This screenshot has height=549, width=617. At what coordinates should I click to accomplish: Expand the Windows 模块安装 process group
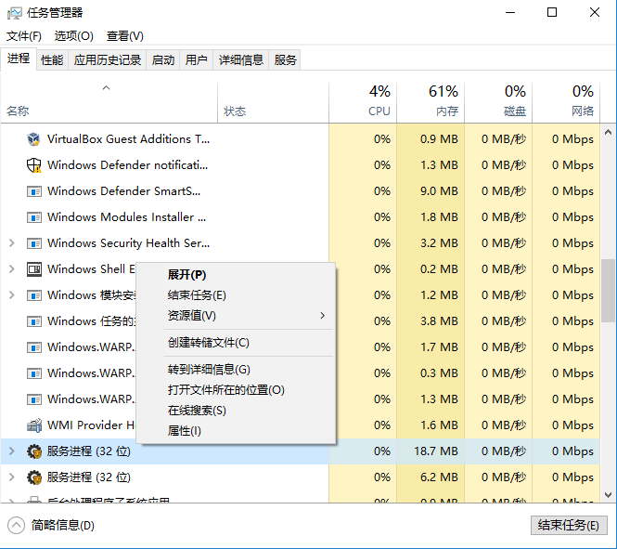12,295
